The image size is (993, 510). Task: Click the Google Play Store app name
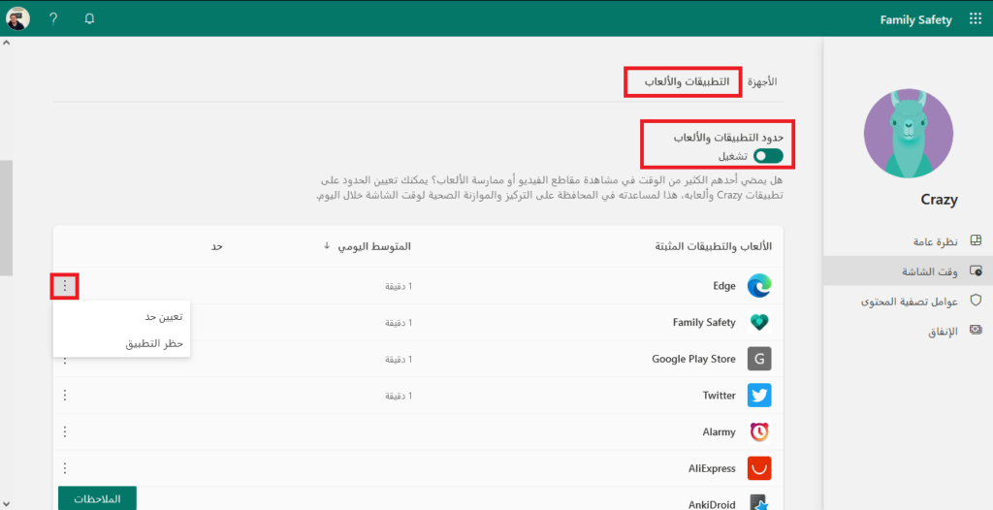[693, 359]
